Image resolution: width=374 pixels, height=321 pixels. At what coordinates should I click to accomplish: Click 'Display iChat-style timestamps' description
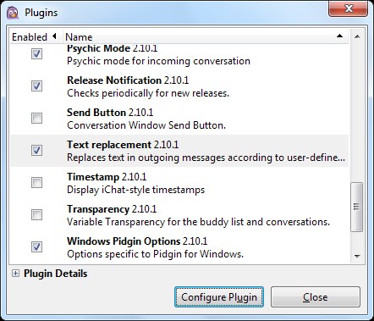(136, 190)
